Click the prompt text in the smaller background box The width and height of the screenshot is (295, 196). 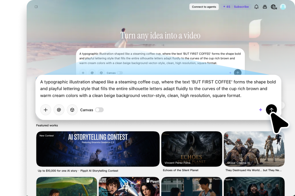(160, 58)
